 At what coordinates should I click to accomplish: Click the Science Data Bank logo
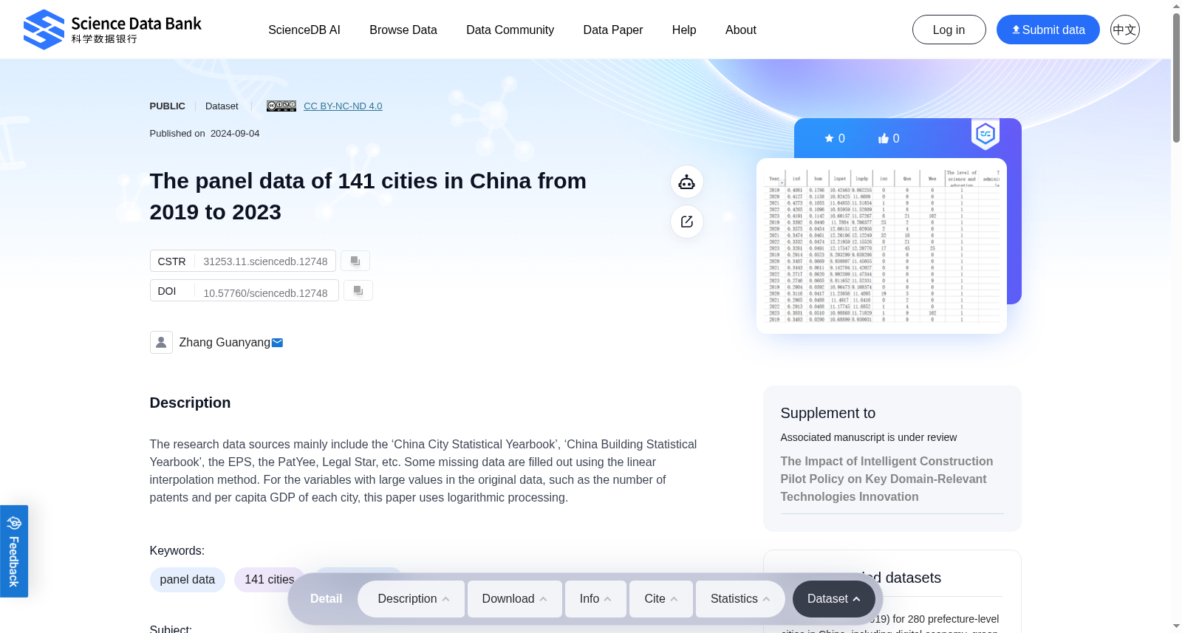click(112, 30)
